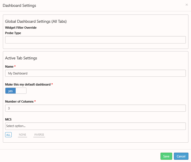Viewport: 191px width, 162px height.
Task: Click the Widget Filter Override label
Action: pos(21,28)
